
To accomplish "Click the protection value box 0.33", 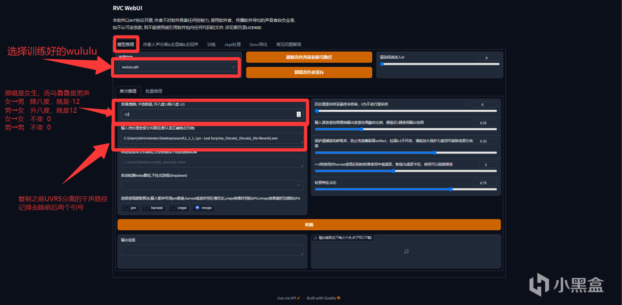I will tap(484, 141).
